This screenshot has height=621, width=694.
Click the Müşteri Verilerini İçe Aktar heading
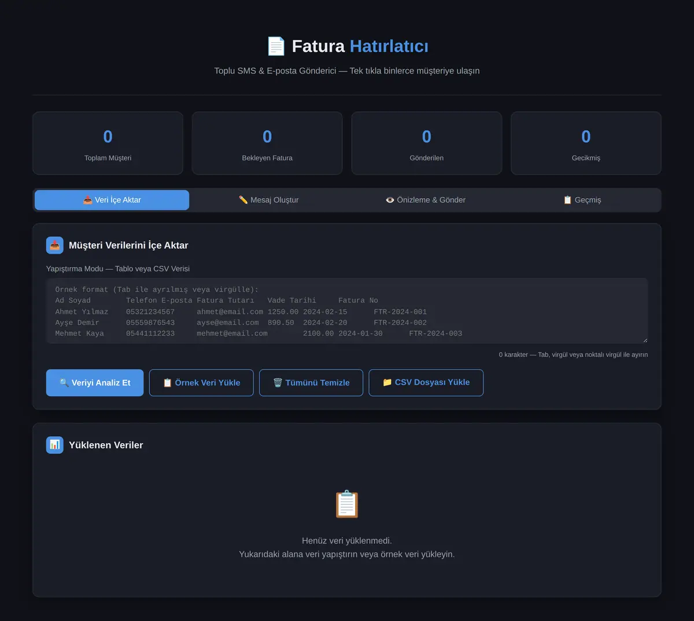(x=128, y=246)
